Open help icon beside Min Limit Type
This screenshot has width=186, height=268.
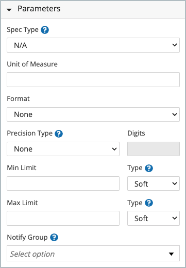149,168
